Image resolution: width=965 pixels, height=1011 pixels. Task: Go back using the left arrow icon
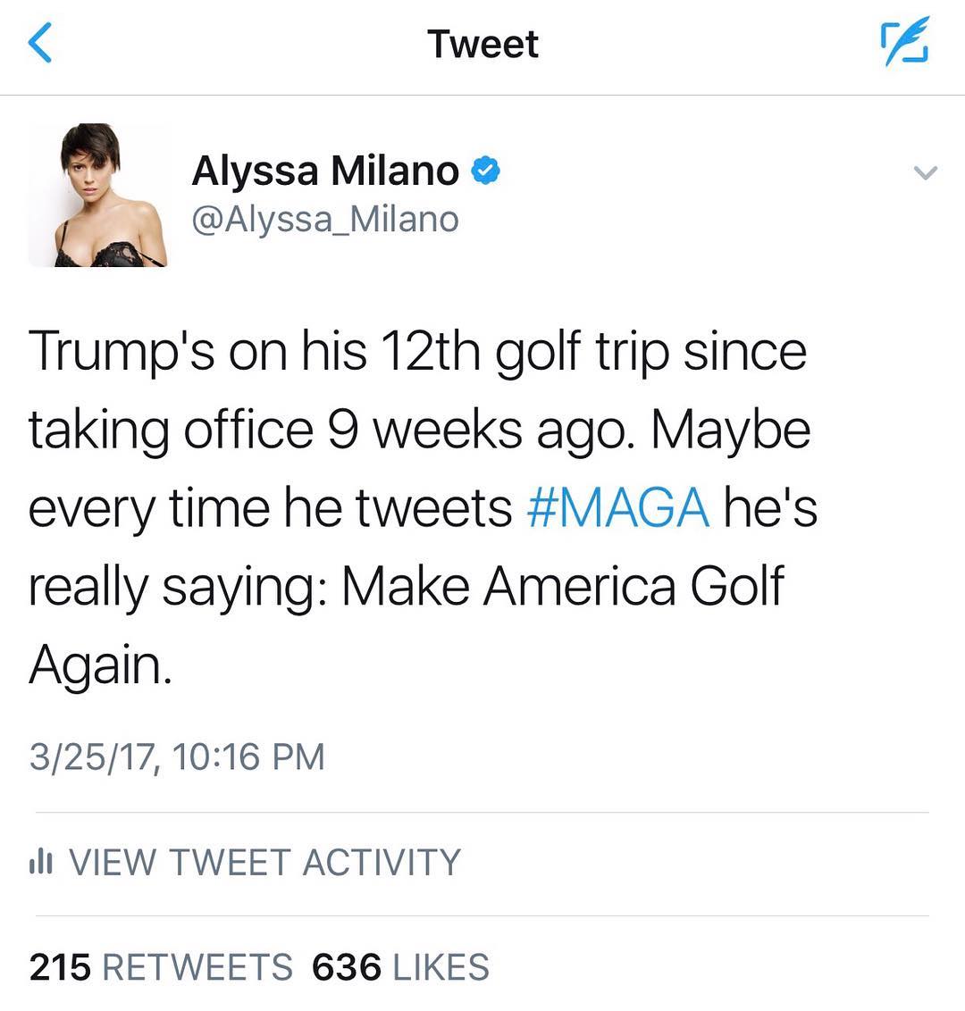click(x=41, y=43)
